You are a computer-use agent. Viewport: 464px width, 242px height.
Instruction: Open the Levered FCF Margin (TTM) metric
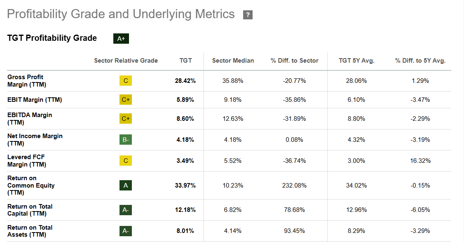(27, 161)
